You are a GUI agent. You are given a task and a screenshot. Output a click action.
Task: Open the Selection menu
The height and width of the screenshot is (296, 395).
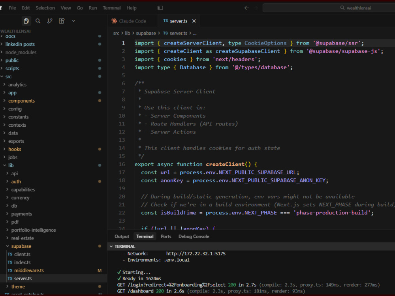click(x=45, y=8)
